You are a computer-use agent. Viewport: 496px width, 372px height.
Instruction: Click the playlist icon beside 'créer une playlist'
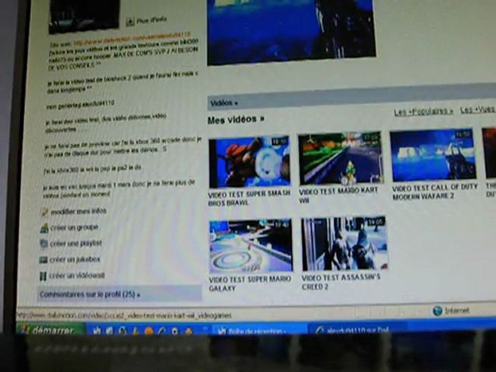(43, 243)
